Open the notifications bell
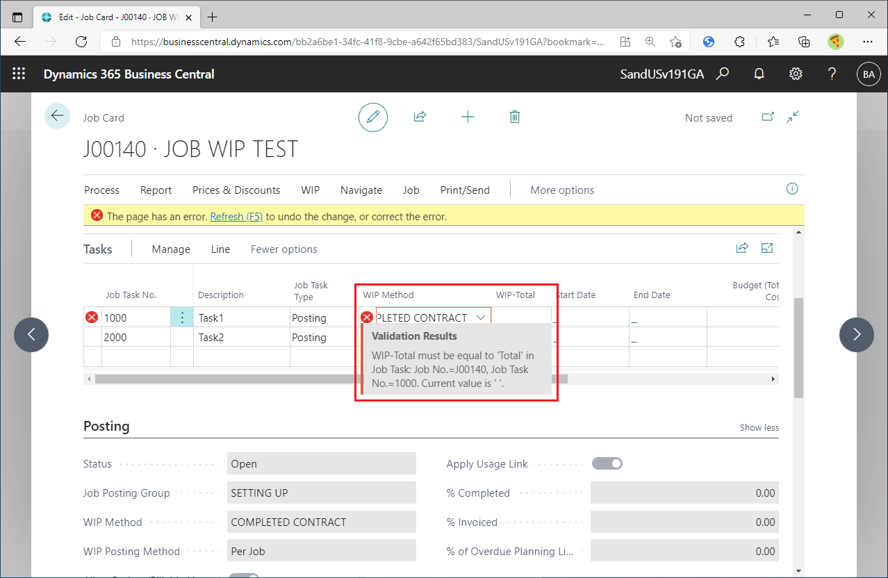 pyautogui.click(x=759, y=74)
